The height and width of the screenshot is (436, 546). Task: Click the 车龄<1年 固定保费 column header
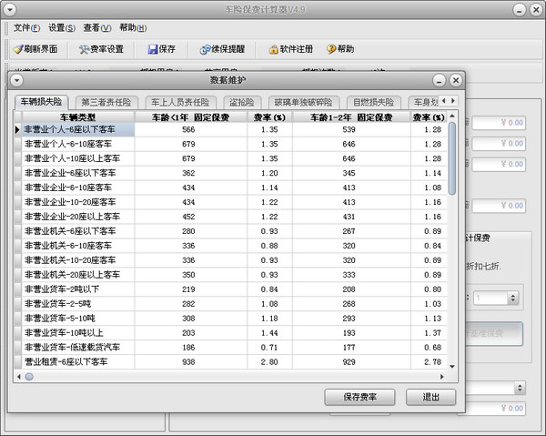(190, 117)
